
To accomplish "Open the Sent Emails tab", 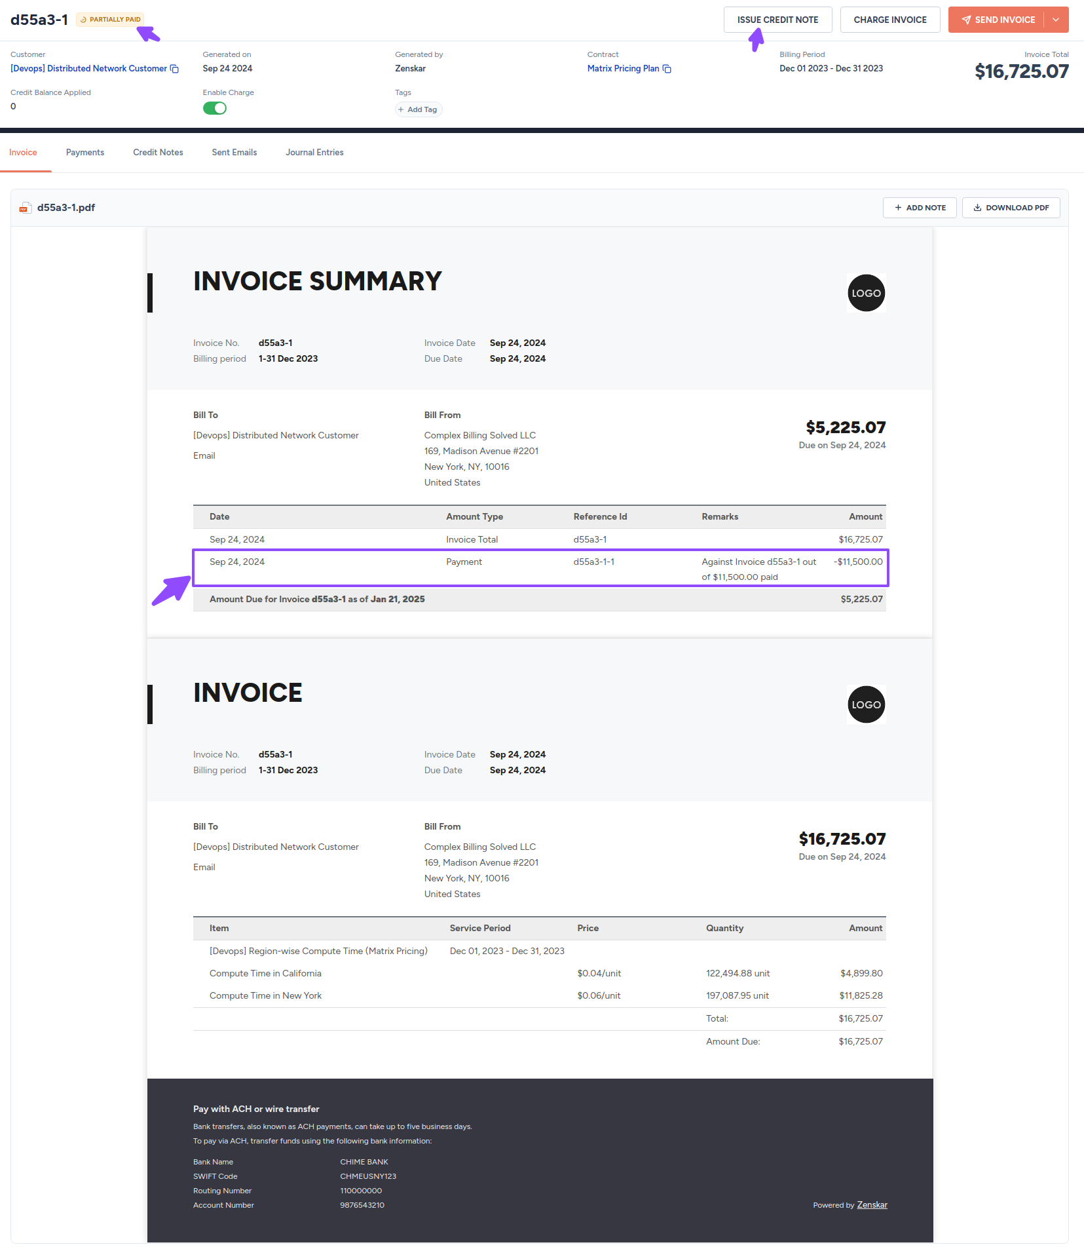I will 234,152.
